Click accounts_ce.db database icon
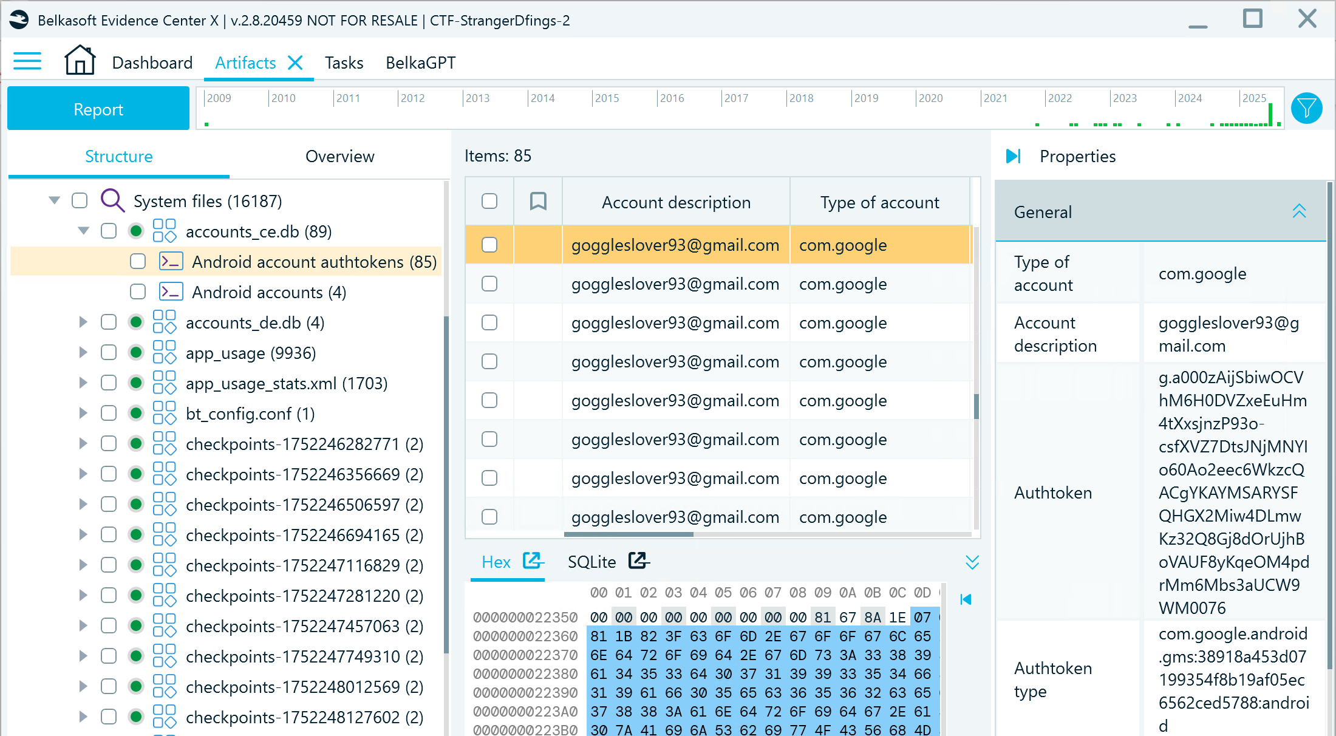Viewport: 1336px width, 736px height. pos(164,231)
